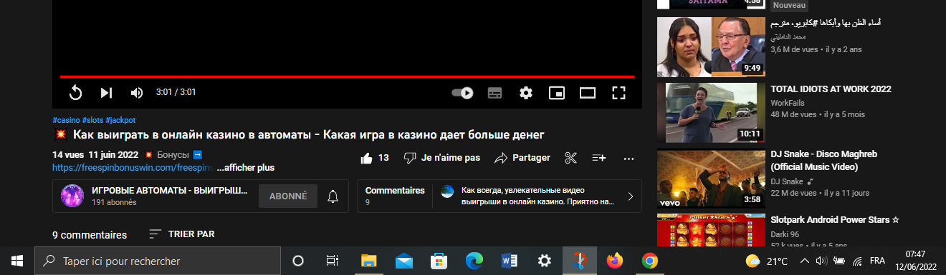Open Slotpark Android Power Stars video title
Viewport: 946px width, 275px height.
click(834, 220)
